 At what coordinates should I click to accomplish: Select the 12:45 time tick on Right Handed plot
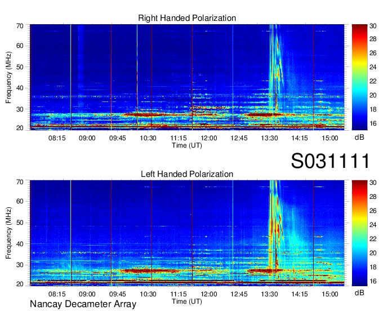coord(239,138)
